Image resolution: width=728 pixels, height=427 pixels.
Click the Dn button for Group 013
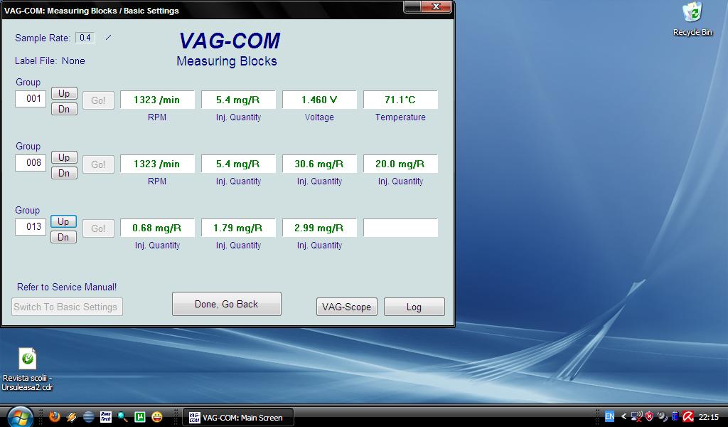(63, 237)
